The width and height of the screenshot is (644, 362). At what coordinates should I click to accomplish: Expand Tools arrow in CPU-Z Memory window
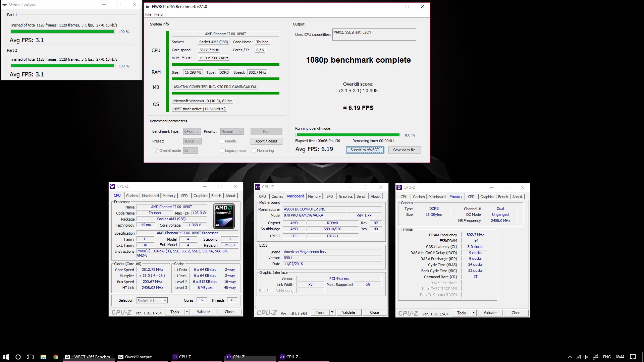[x=474, y=313]
